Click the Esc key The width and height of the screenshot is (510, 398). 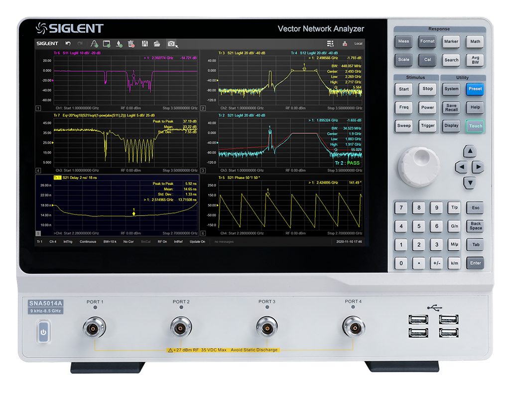coord(475,208)
